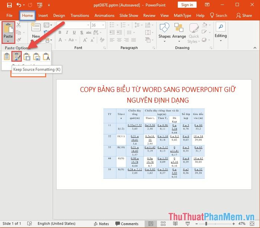260x228 pixels.
Task: Toggle Underline formatting
Action: [x=74, y=32]
